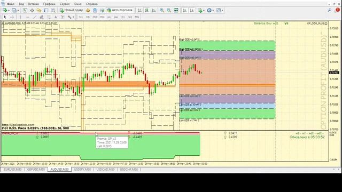
Task: Open the USDCHF,M30 chart tab
Action: pos(129,170)
